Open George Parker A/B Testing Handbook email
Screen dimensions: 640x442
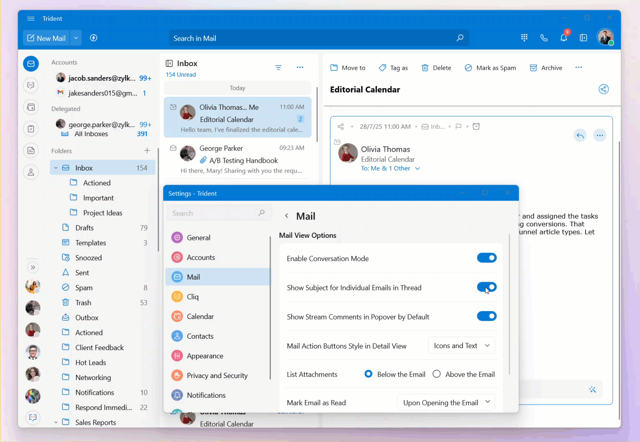[x=238, y=159]
